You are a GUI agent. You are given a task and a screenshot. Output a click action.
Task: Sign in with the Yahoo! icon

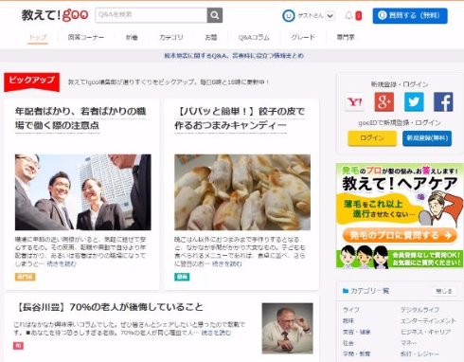[x=354, y=101]
